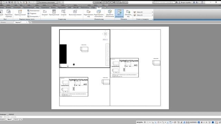
Task: Toggle polar tracking in status bar
Action: pyautogui.click(x=158, y=123)
